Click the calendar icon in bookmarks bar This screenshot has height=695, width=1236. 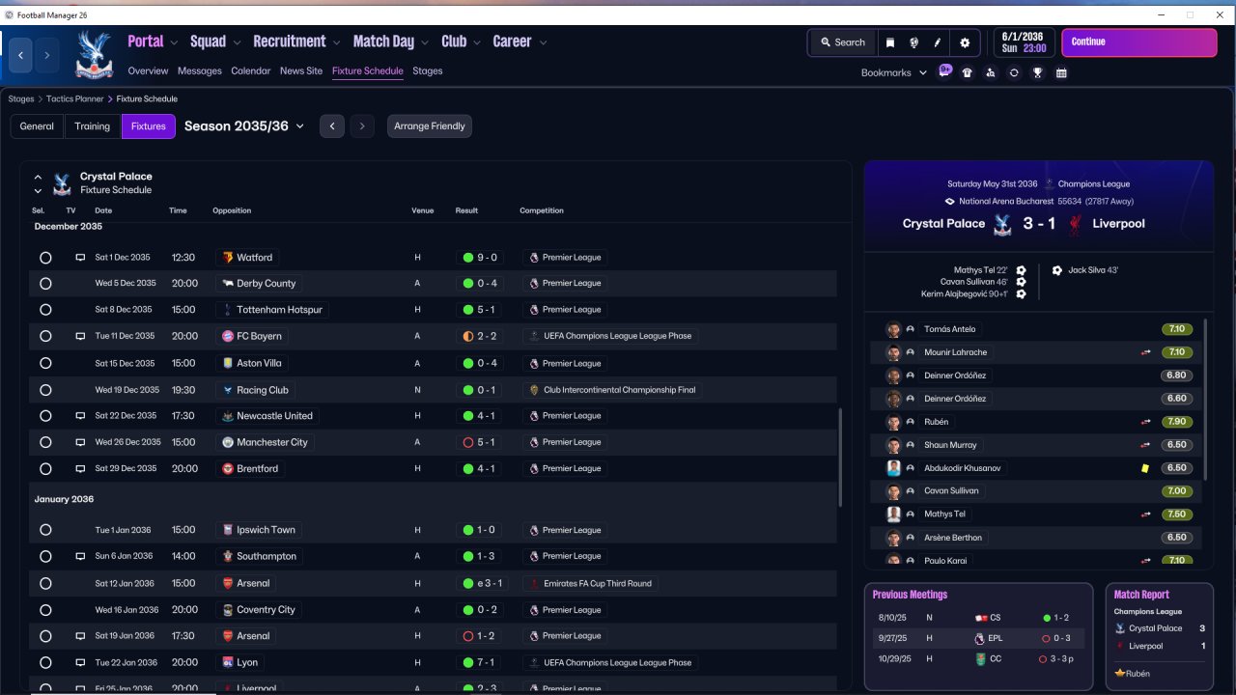tap(1061, 72)
